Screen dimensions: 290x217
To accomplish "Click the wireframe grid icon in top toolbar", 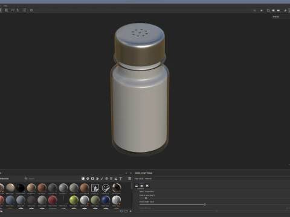I will 7,10.
